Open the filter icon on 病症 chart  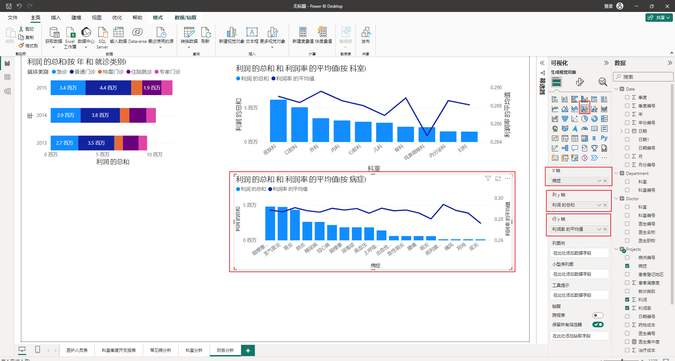[x=488, y=179]
